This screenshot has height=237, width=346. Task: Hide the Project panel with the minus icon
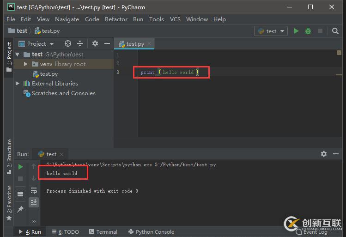(x=107, y=43)
